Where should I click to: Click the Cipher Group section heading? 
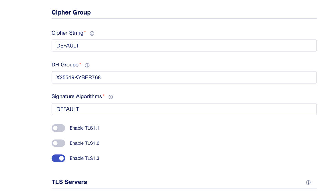pos(71,12)
